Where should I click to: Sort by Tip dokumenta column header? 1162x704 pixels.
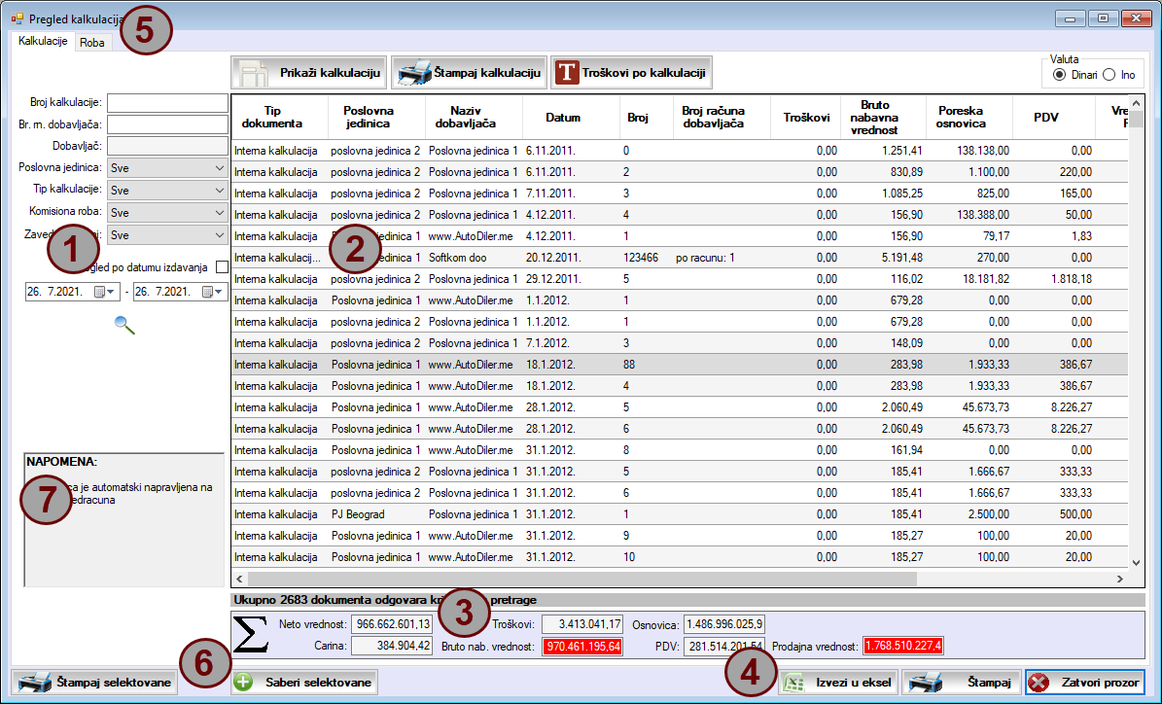click(279, 117)
